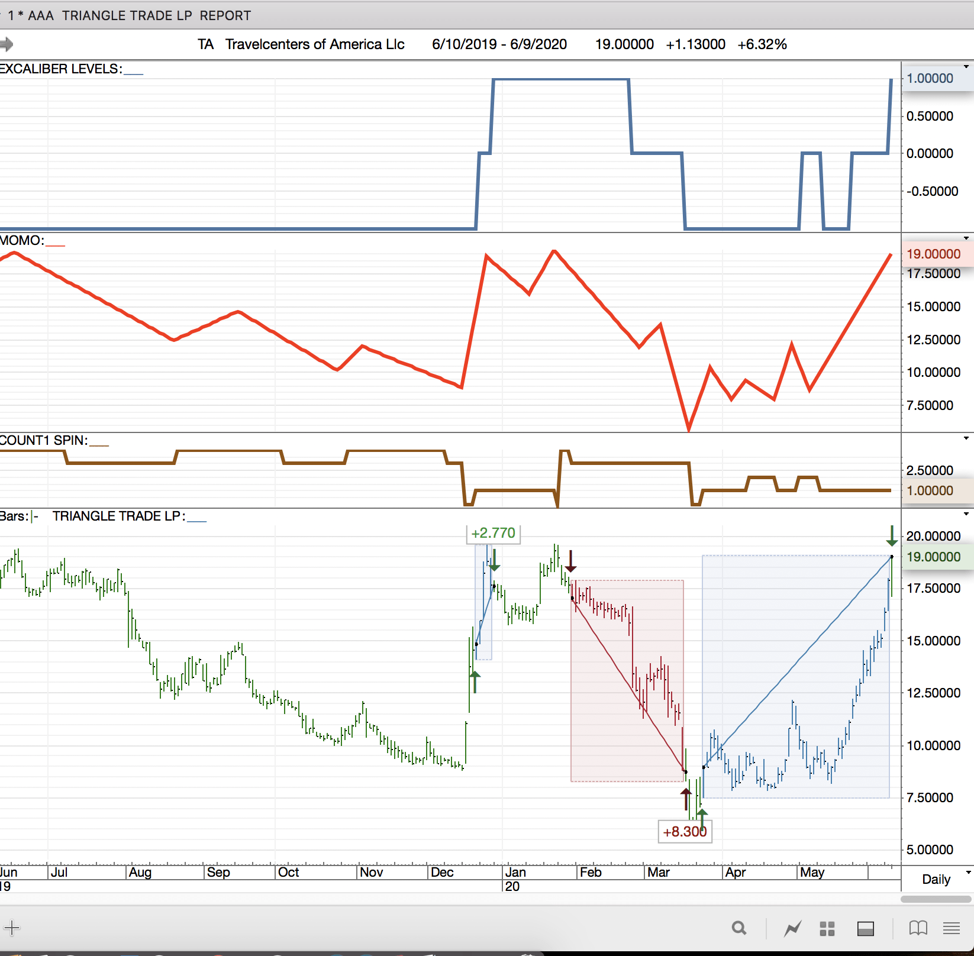Select the COUNT1 SPIN indicator label
Viewport: 974px width, 956px height.
tap(44, 440)
